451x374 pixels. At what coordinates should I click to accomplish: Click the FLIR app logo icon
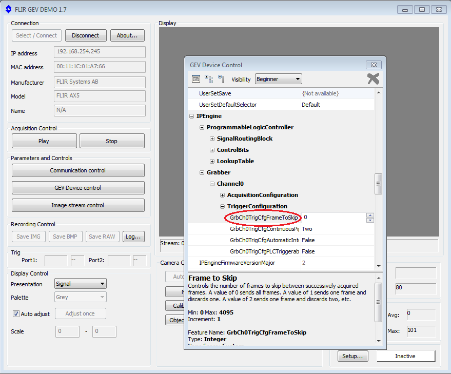(x=9, y=9)
